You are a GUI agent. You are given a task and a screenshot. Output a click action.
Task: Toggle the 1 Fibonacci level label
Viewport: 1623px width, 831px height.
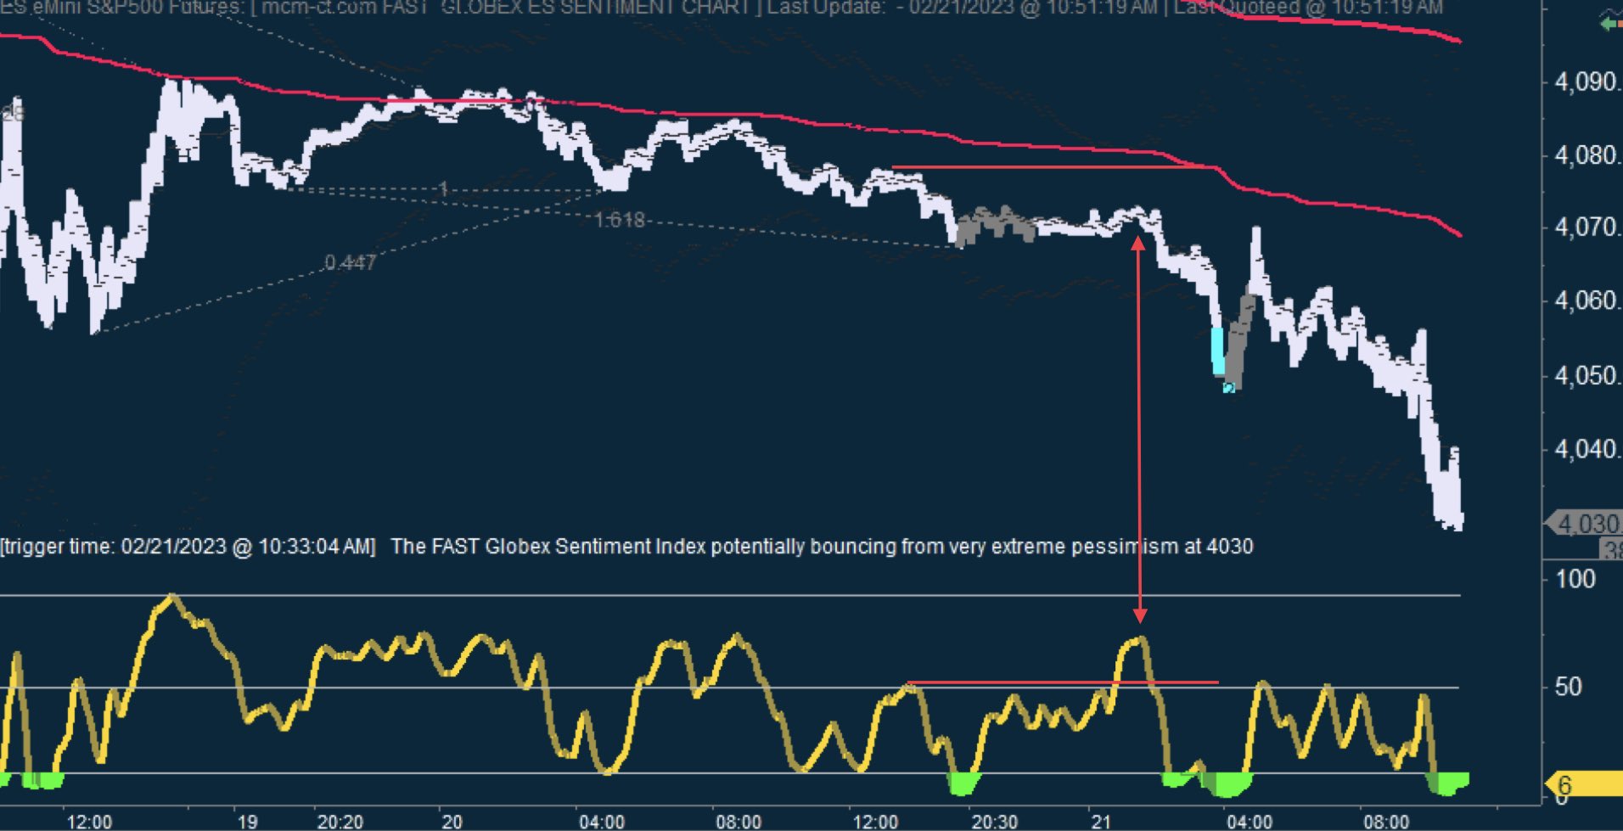click(x=444, y=188)
